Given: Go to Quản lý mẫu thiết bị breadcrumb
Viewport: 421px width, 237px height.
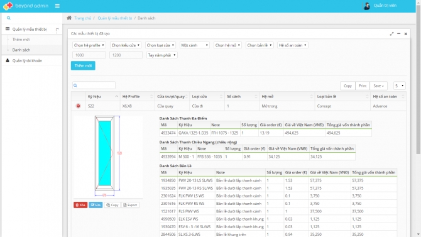Looking at the screenshot, I should [x=114, y=18].
